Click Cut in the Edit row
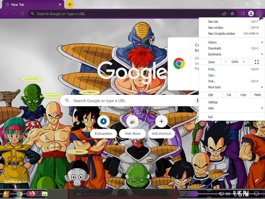Screen dimensions: 265x199 (229, 95)
